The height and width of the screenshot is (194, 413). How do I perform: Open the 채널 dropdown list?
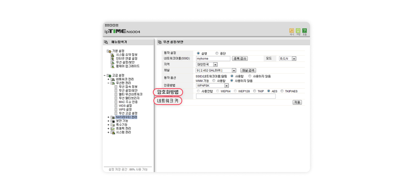tap(234, 70)
